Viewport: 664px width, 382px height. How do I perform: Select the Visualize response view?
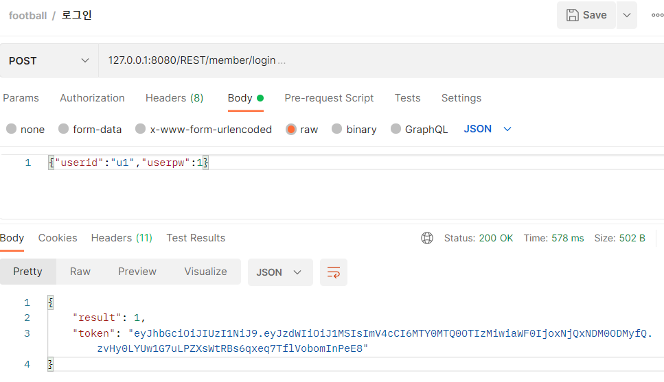tap(205, 272)
